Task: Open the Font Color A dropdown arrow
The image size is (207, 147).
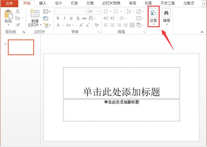Action: [63, 25]
